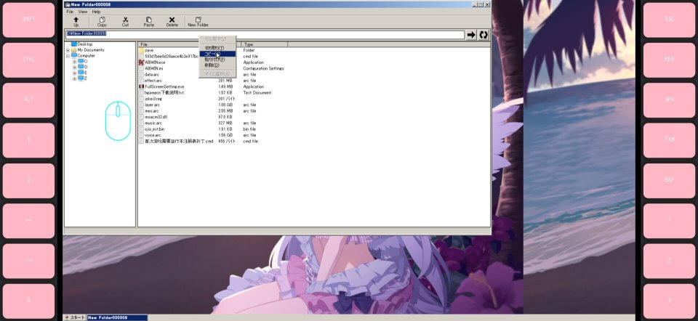The image size is (698, 321).
Task: Select the A0WEN.exe application icon
Action: 141,62
